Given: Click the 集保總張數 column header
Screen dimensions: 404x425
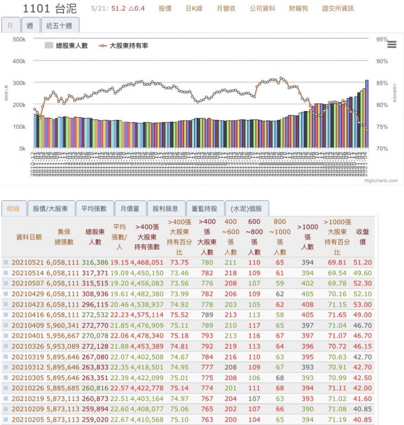Looking at the screenshot, I should point(64,237).
